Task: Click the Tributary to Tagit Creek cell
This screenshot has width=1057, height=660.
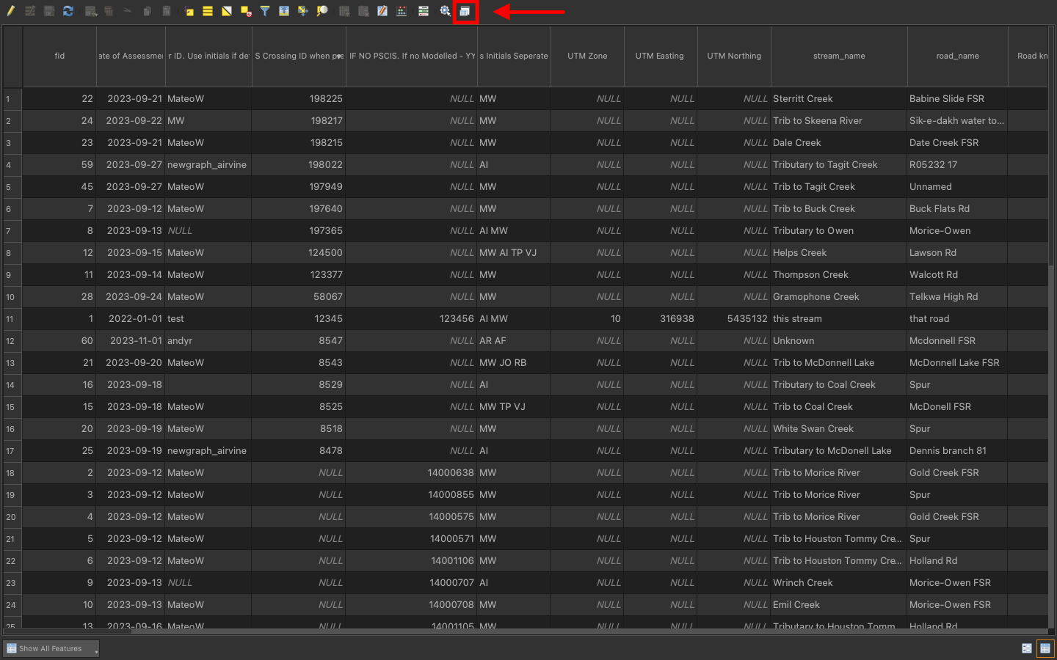Action: tap(839, 165)
